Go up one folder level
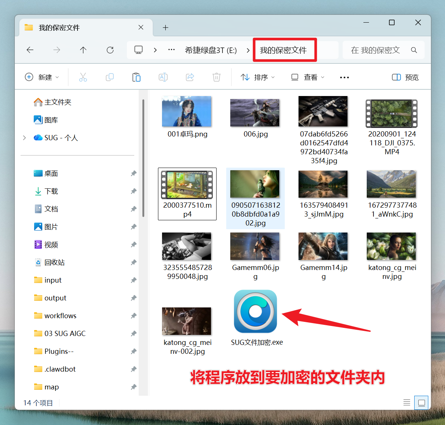Image resolution: width=445 pixels, height=425 pixels. tap(83, 50)
